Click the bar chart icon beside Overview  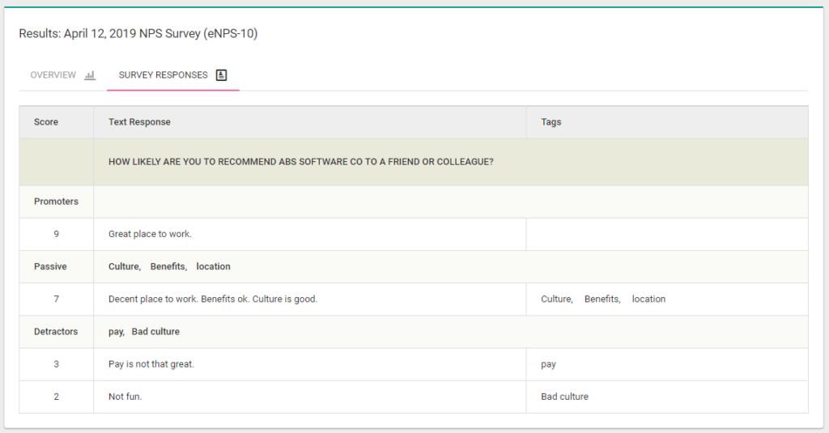click(x=90, y=75)
